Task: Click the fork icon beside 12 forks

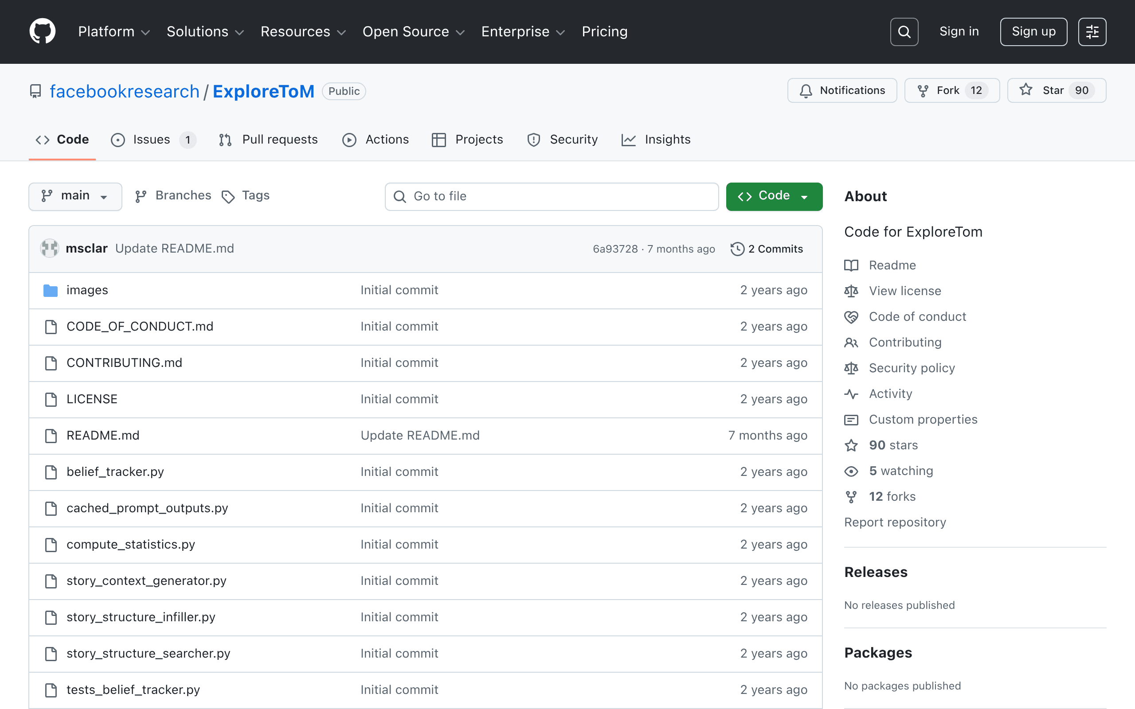Action: [x=851, y=497]
